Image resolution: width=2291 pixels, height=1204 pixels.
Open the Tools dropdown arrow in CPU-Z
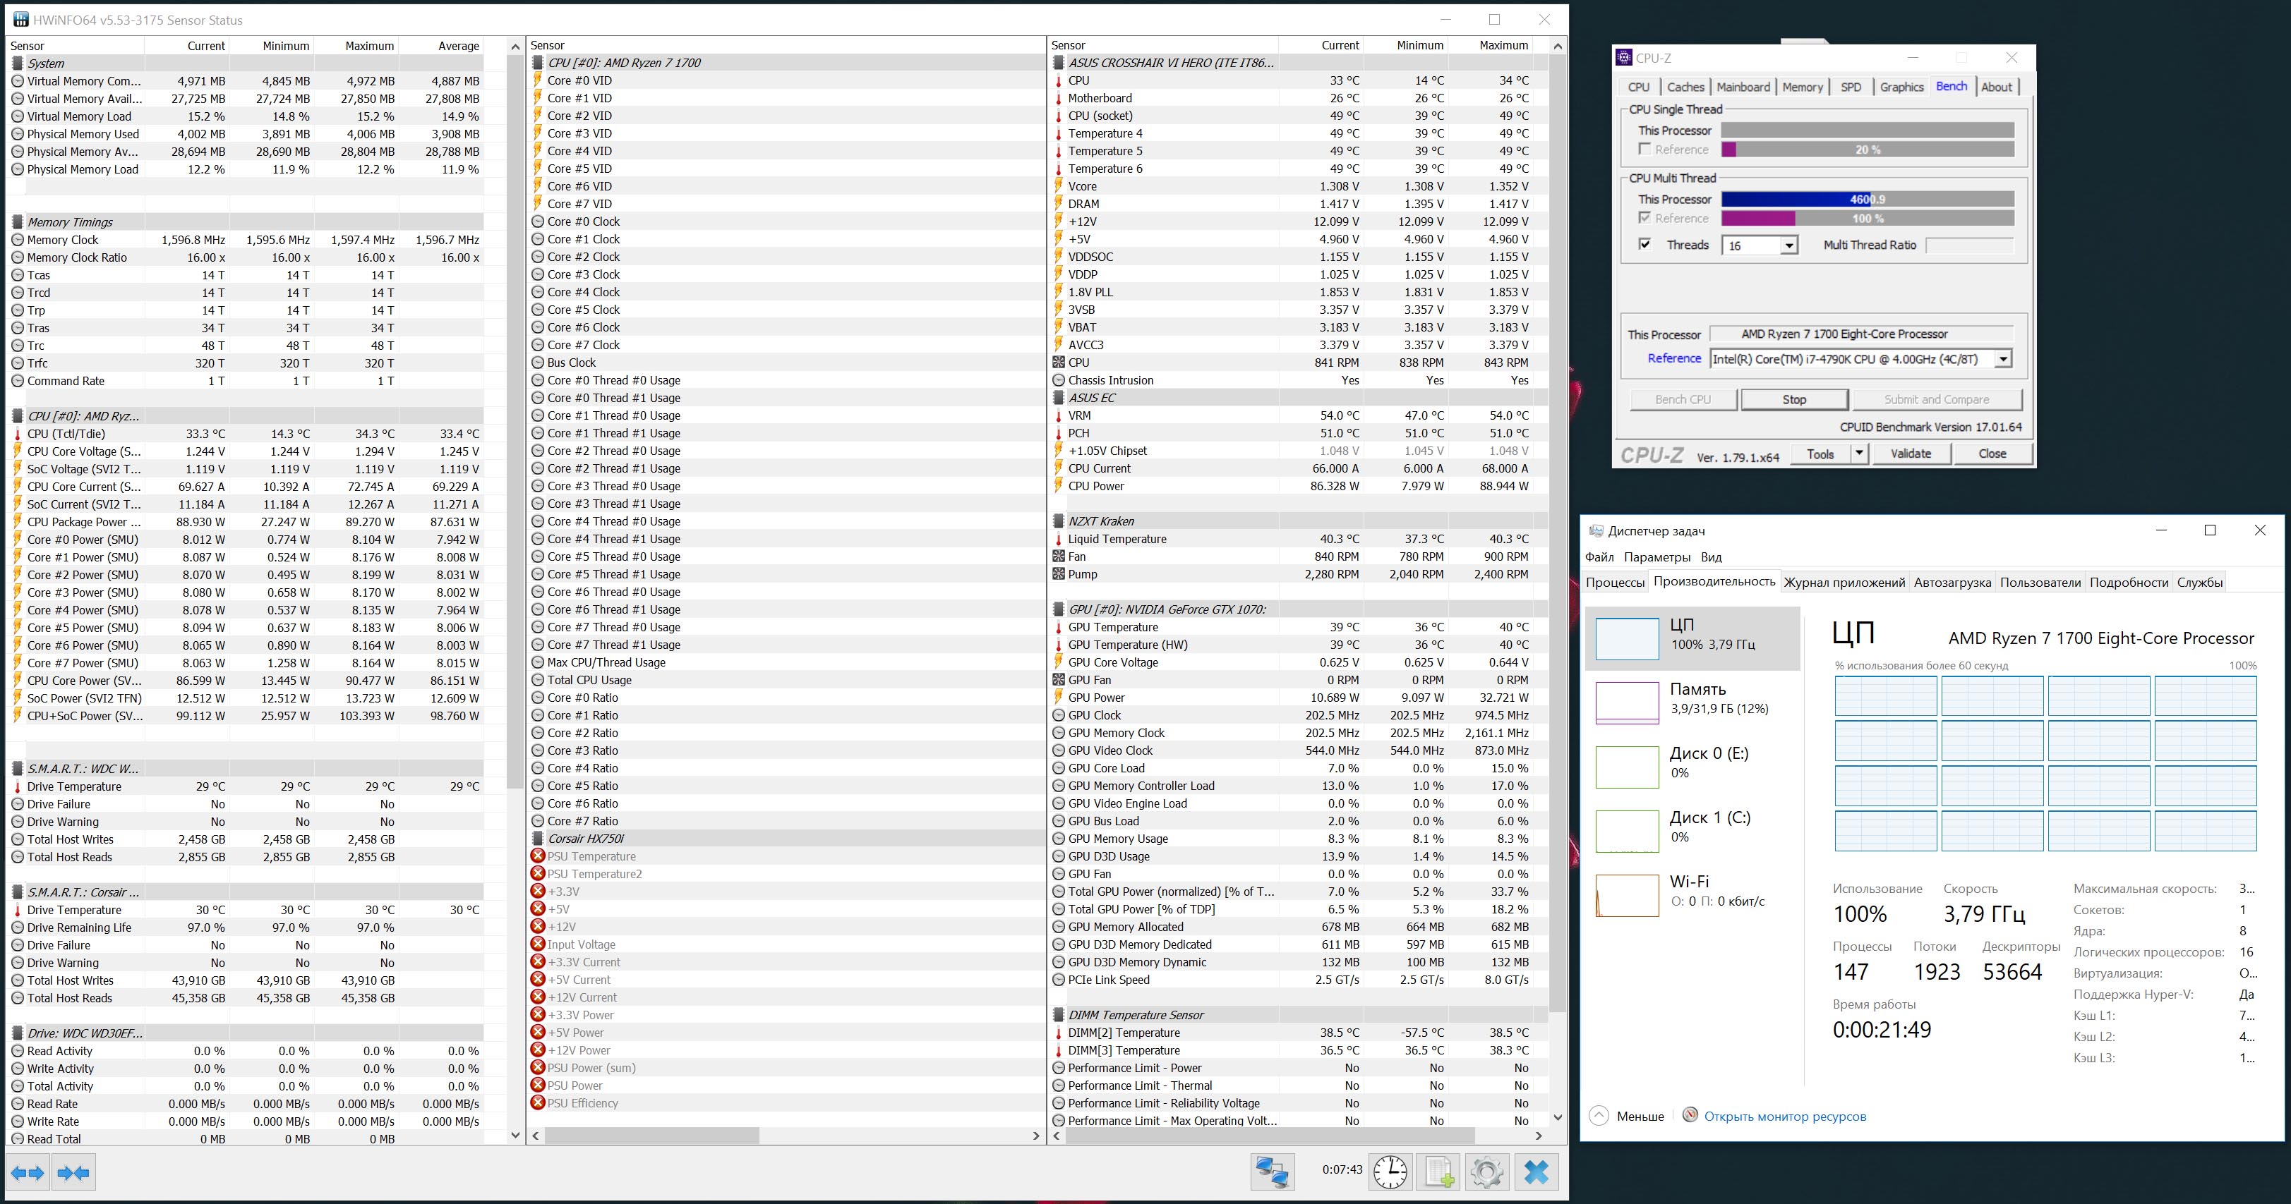tap(1859, 454)
